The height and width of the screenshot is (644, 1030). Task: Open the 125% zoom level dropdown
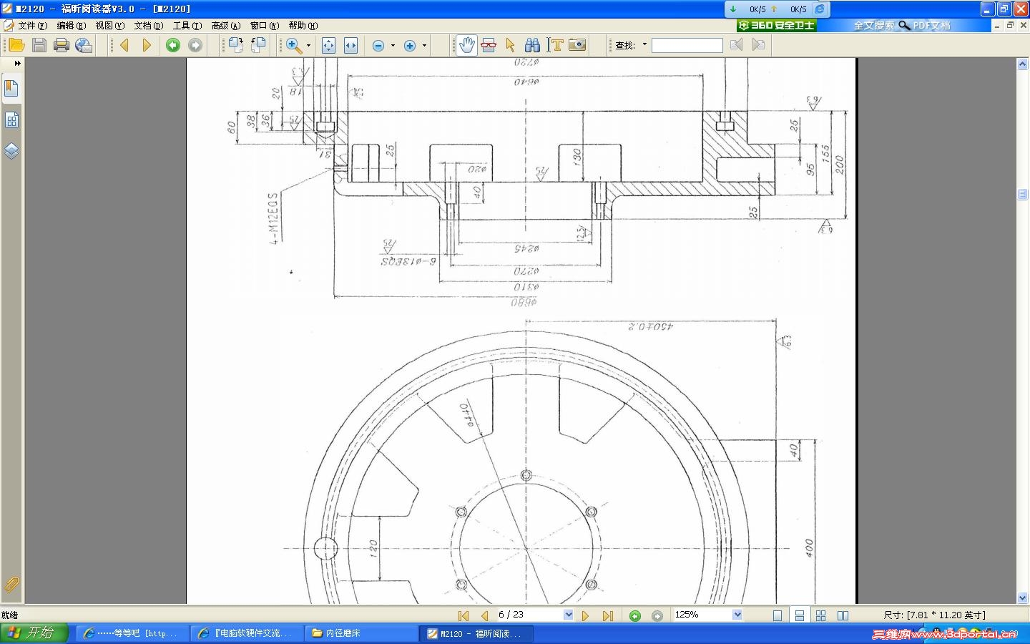[737, 615]
